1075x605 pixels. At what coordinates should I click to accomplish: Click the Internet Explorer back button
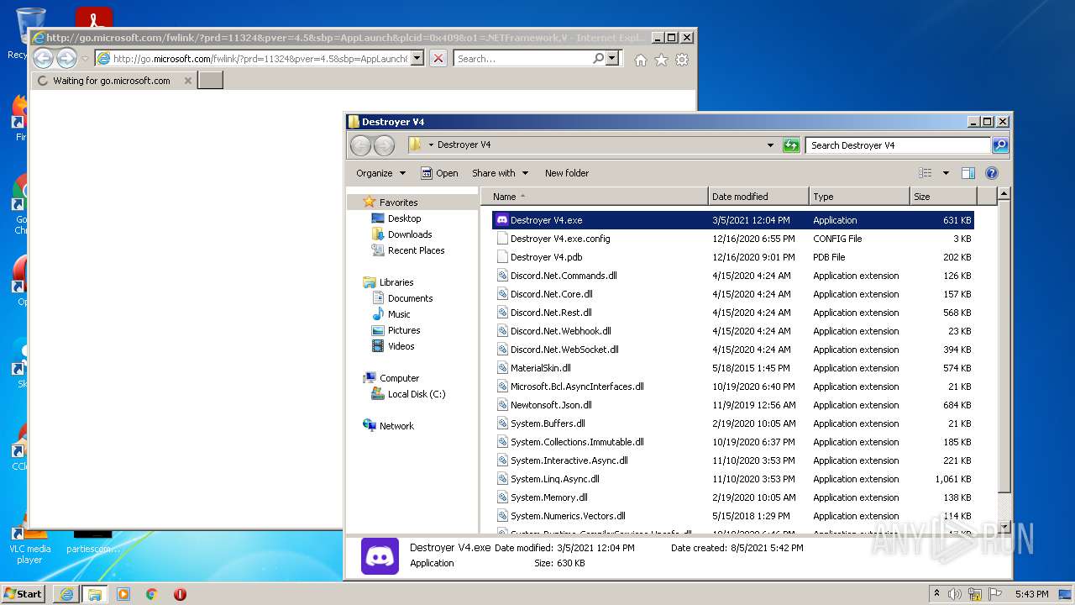43,58
